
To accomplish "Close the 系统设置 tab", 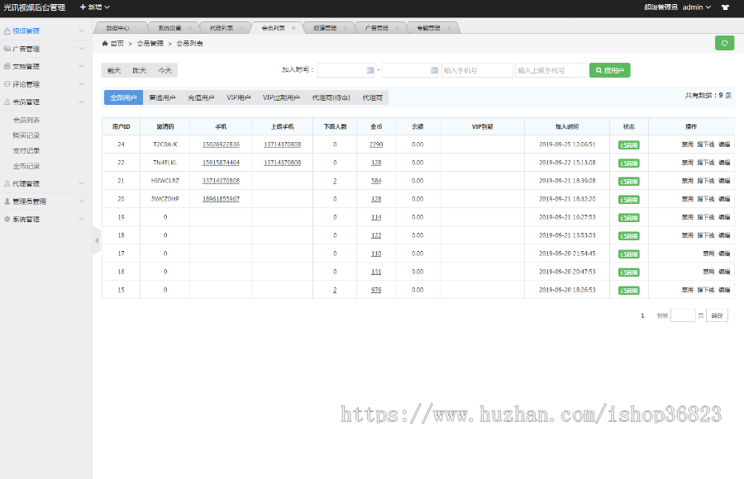I will [190, 28].
